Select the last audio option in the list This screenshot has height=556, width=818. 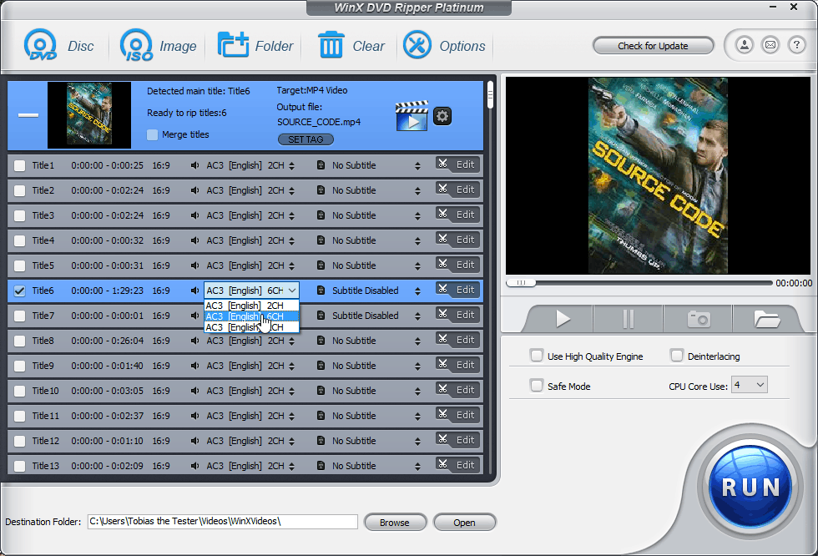coord(251,327)
